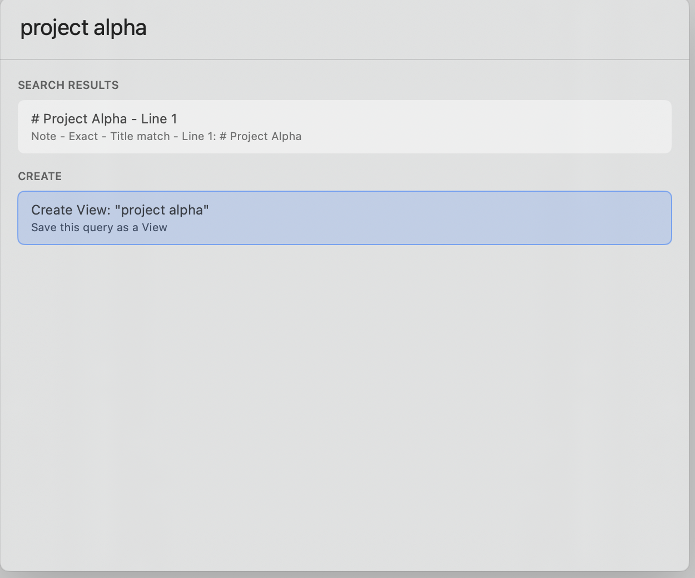Choose the Project Alpha note search result row
695x578 pixels.
(x=345, y=127)
